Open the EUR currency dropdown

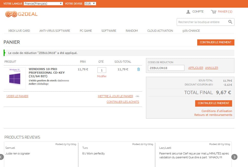point(90,4)
